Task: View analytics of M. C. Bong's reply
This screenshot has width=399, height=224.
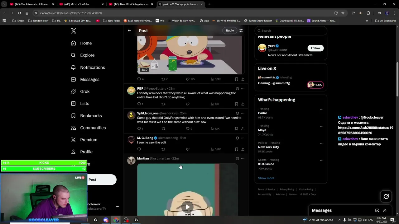Action: 216,149
